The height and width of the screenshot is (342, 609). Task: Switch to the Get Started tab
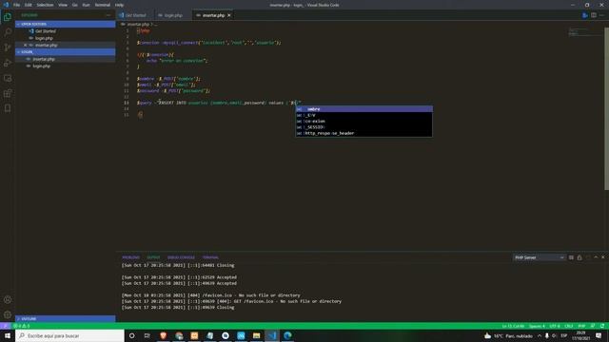135,15
